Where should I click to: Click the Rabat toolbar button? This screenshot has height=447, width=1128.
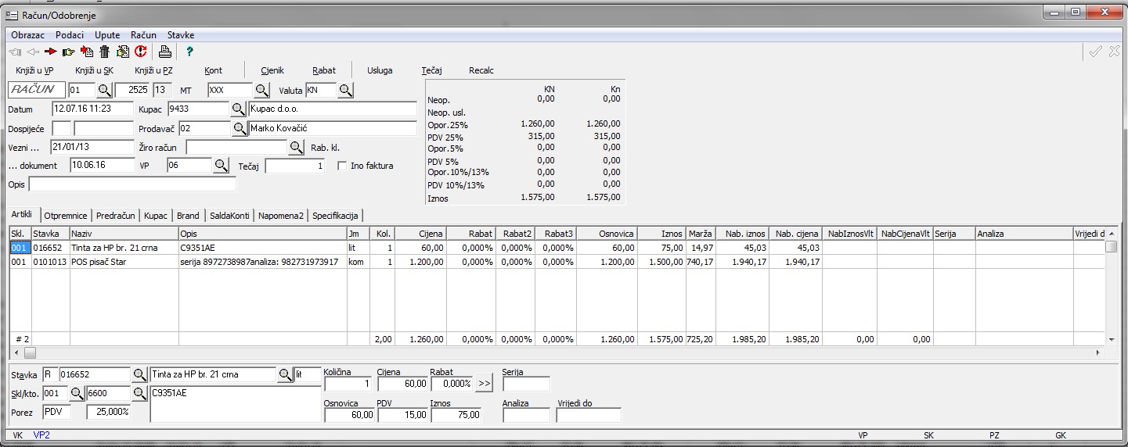[324, 70]
